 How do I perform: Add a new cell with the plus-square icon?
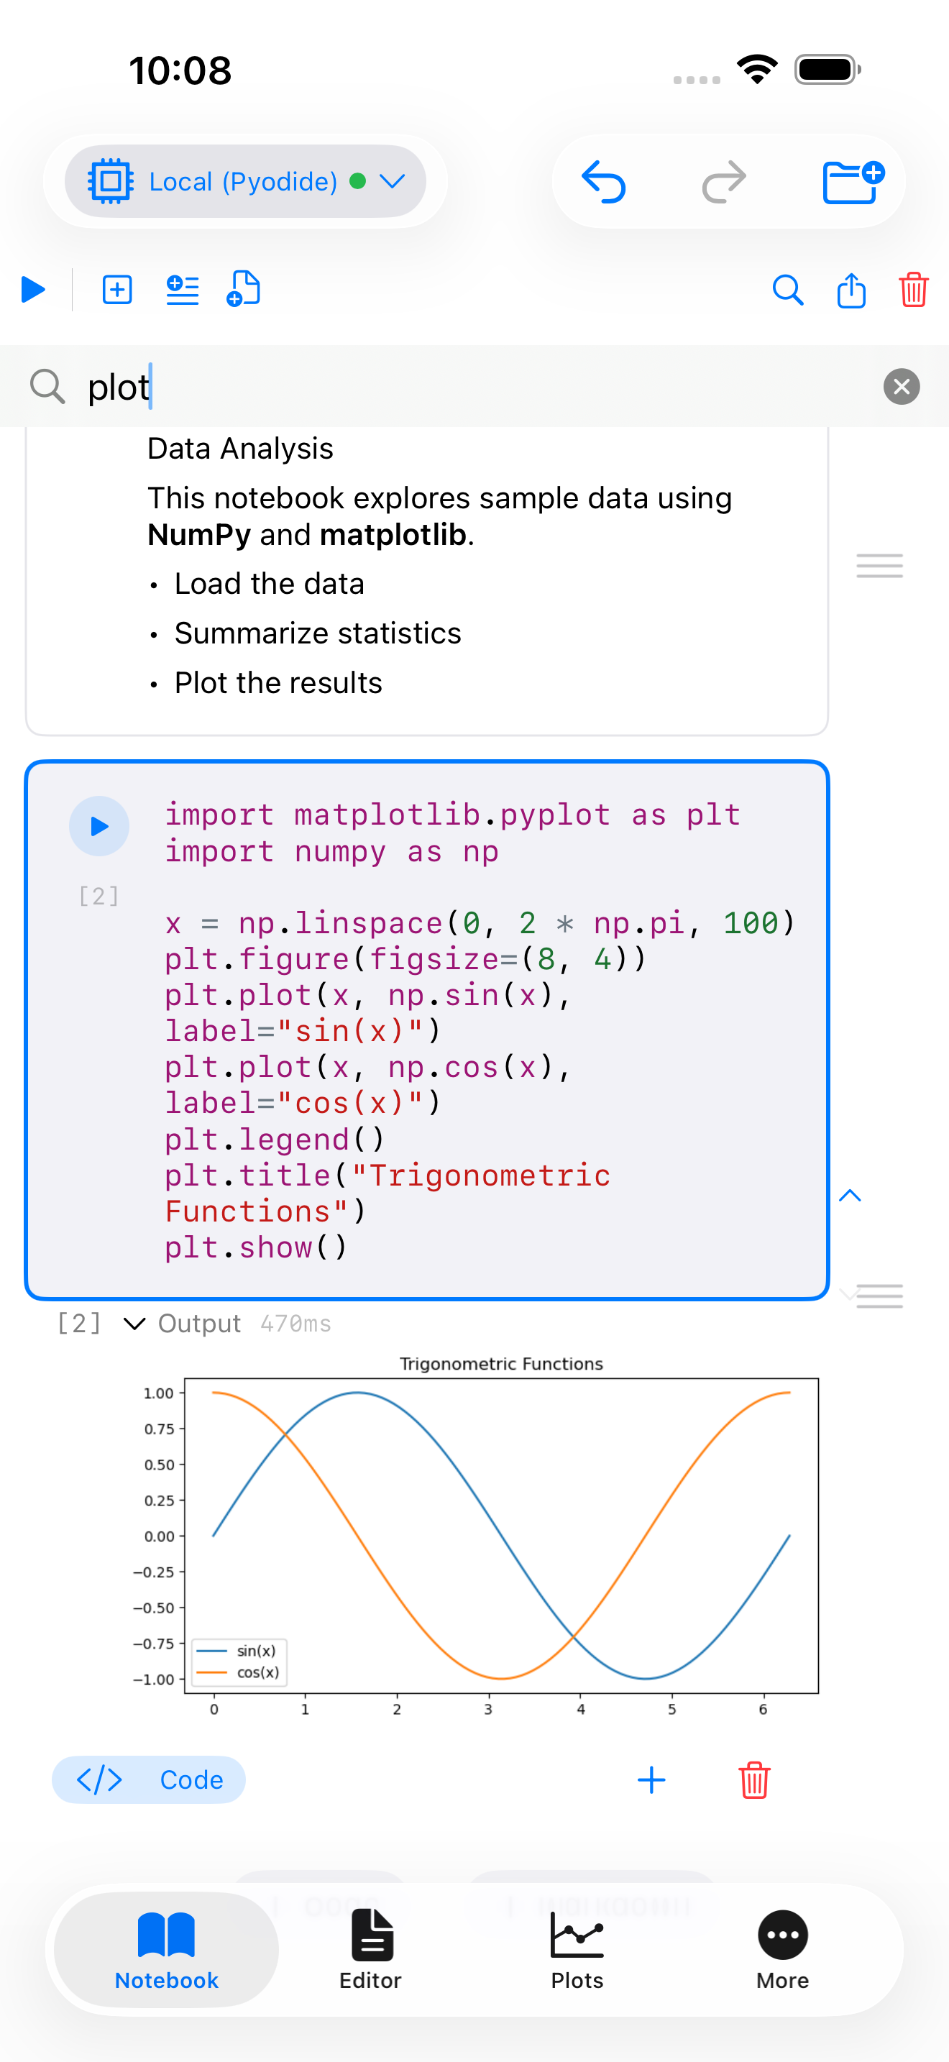[118, 290]
